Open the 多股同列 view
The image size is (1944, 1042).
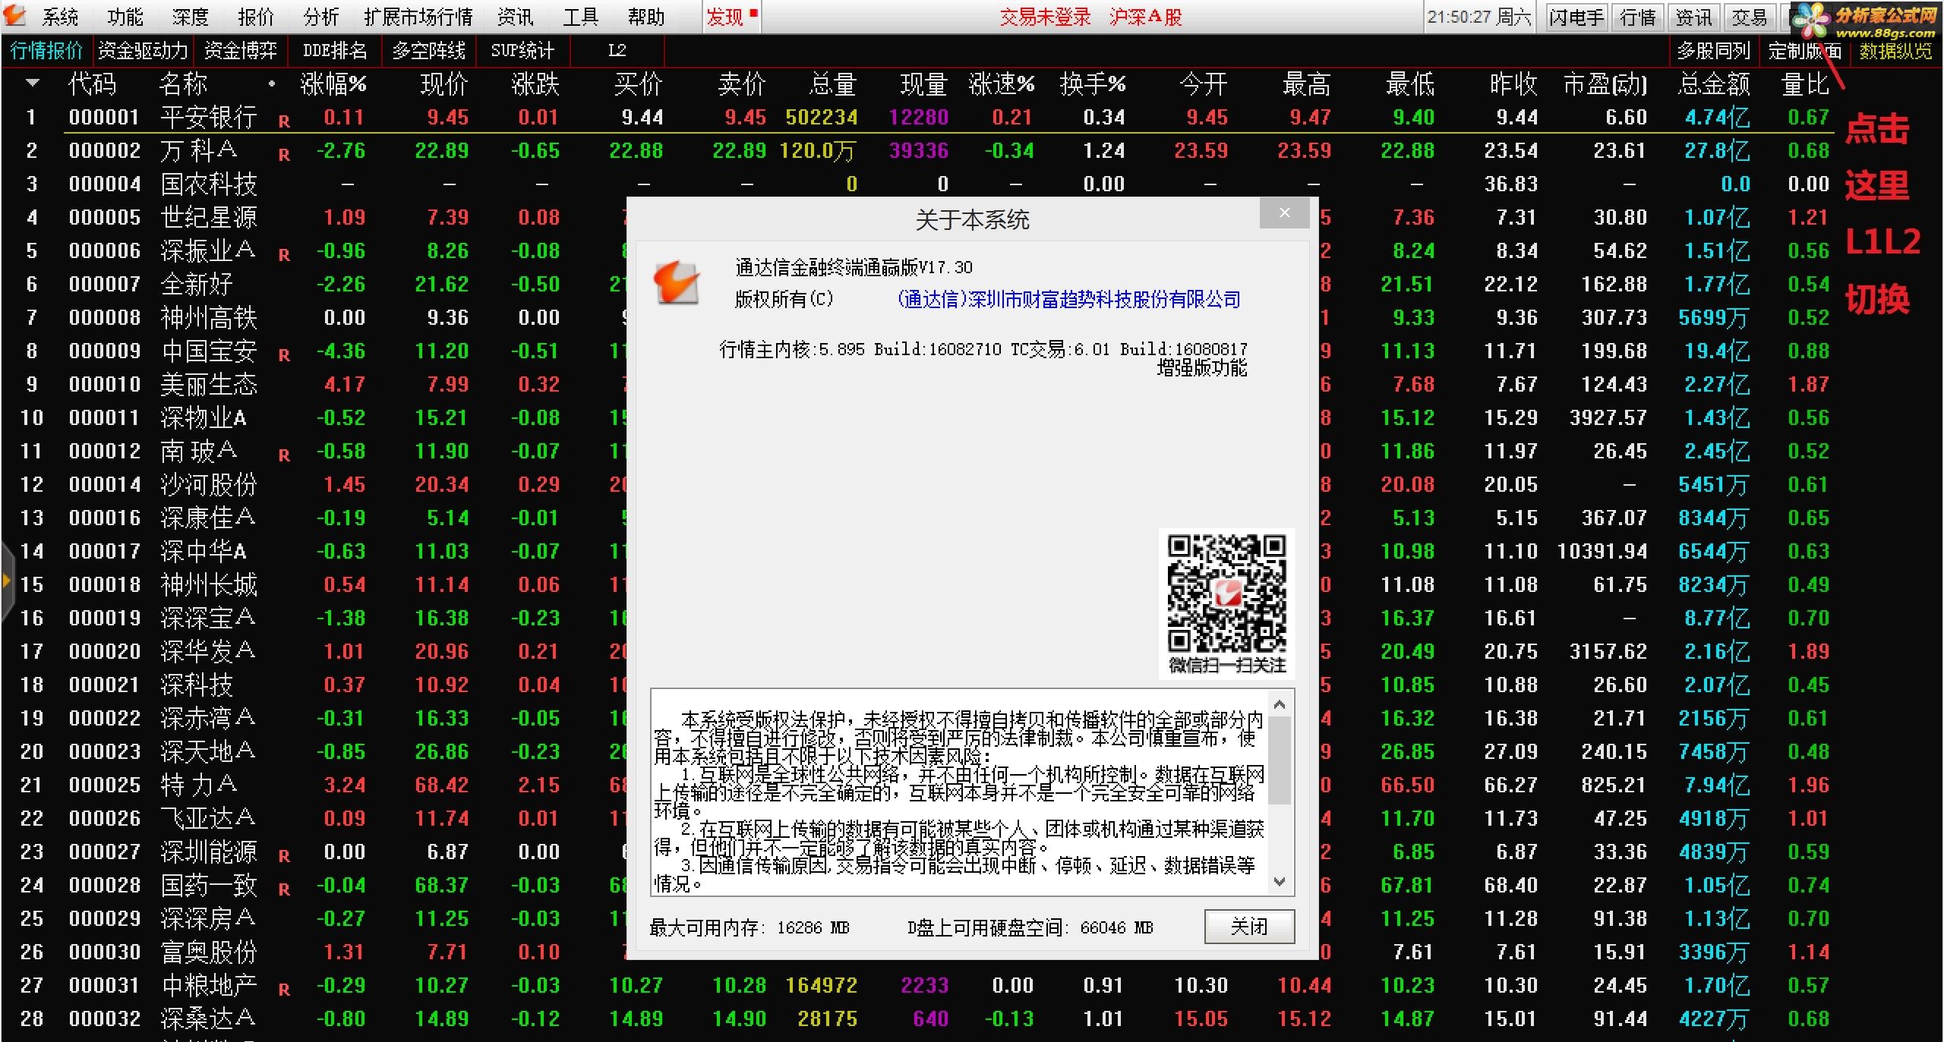click(x=1714, y=51)
